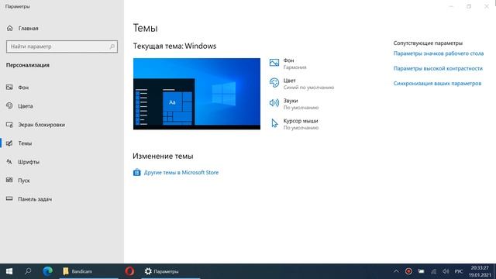Go to Главная home page

coord(22,29)
